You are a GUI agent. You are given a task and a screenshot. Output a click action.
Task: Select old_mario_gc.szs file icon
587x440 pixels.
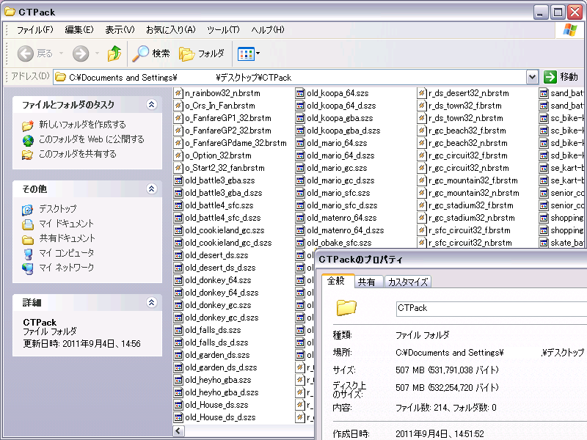300,168
